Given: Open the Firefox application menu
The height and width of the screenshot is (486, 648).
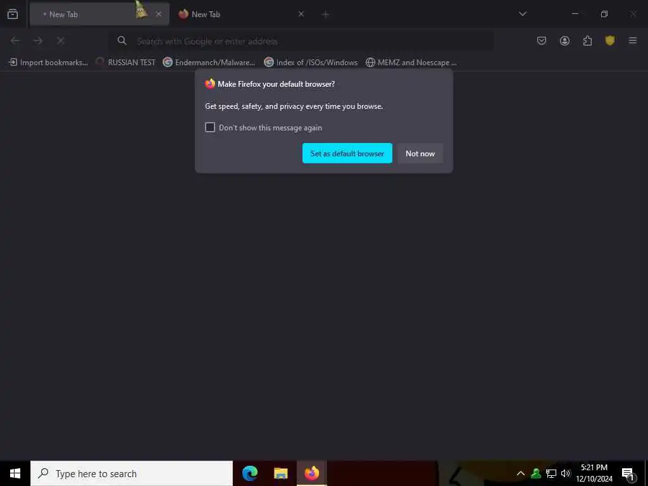Looking at the screenshot, I should click(x=633, y=40).
